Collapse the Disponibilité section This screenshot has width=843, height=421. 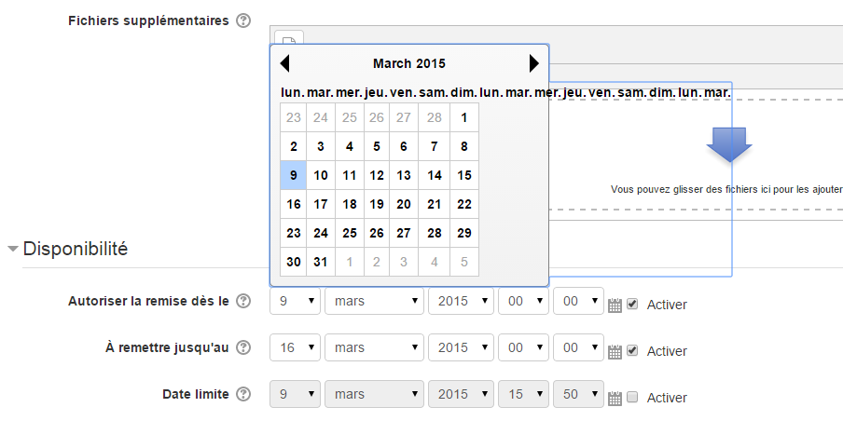tap(12, 250)
